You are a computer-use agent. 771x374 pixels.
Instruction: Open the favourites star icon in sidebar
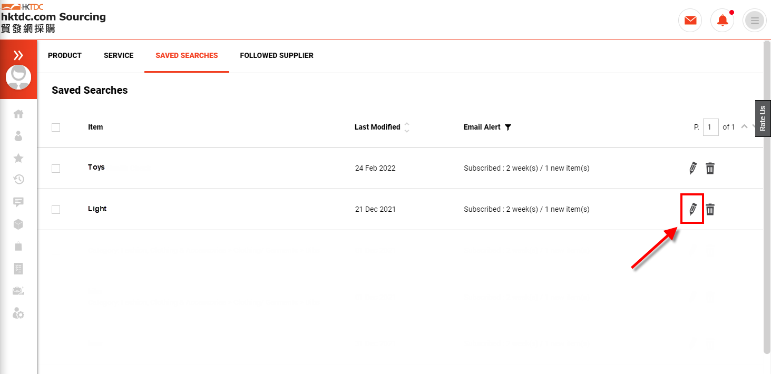click(18, 158)
